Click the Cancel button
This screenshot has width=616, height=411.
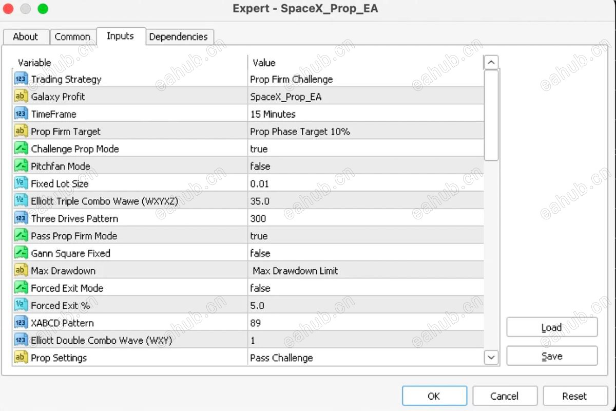click(504, 396)
